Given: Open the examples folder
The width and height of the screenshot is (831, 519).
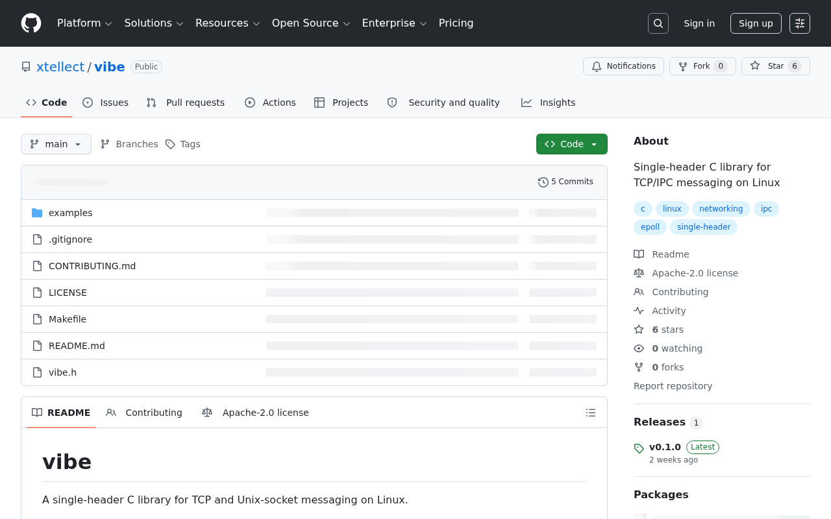Looking at the screenshot, I should pyautogui.click(x=71, y=213).
